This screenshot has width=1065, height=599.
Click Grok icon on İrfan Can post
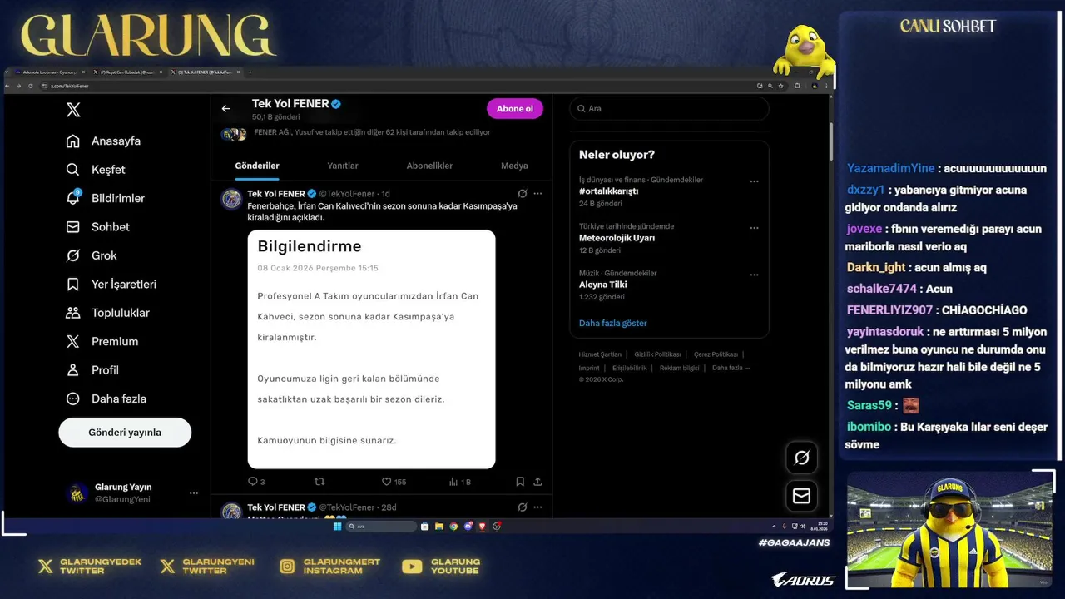point(523,194)
